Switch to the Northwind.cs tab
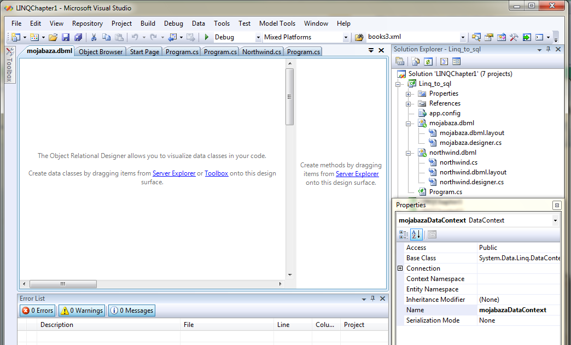 click(261, 52)
